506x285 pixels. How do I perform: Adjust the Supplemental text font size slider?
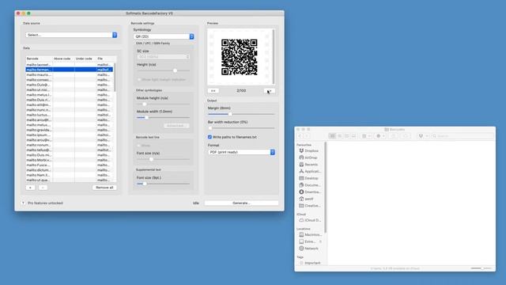click(x=144, y=184)
